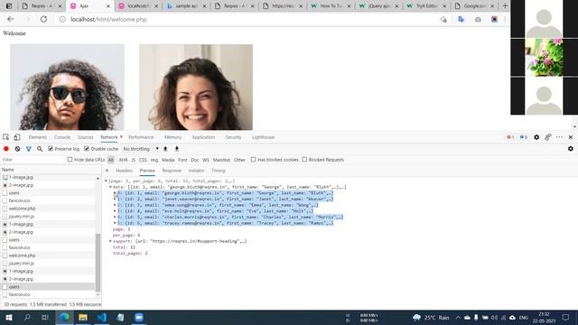Enable the Hide data URLs checkbox

pos(70,160)
